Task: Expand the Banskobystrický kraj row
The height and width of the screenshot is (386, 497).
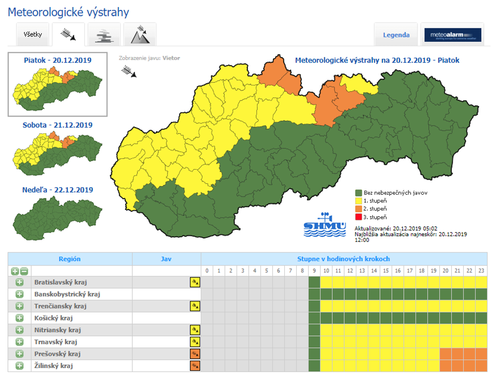Action: 19,294
